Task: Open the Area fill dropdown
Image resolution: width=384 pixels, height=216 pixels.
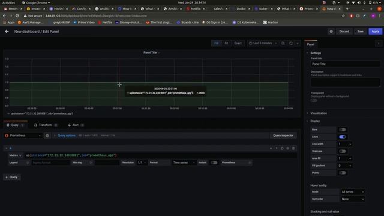Action: coord(345,158)
